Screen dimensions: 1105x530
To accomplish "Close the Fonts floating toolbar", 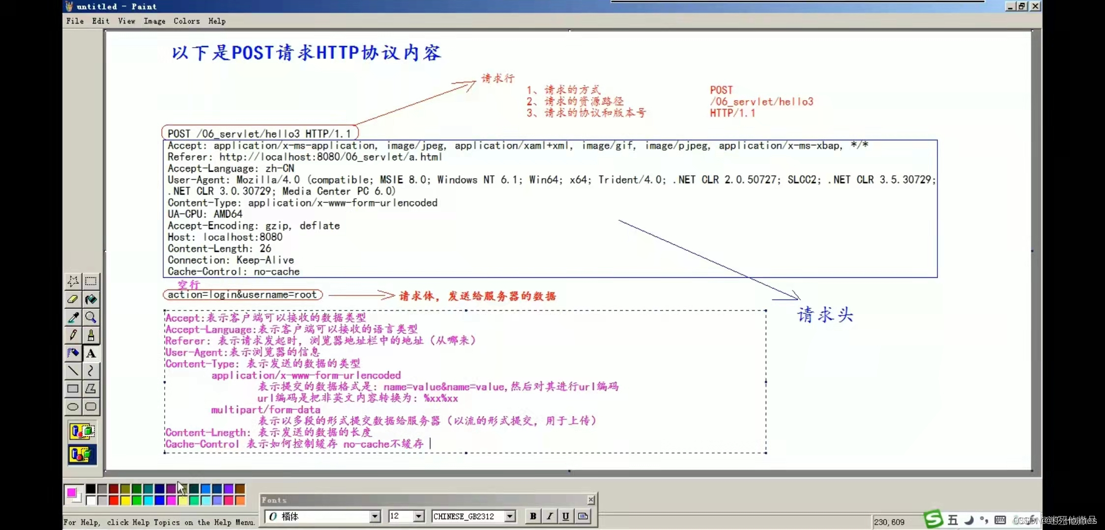I will [591, 500].
